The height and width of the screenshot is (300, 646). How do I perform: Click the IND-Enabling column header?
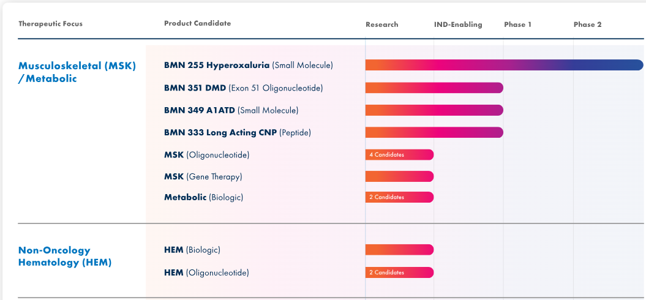click(458, 24)
